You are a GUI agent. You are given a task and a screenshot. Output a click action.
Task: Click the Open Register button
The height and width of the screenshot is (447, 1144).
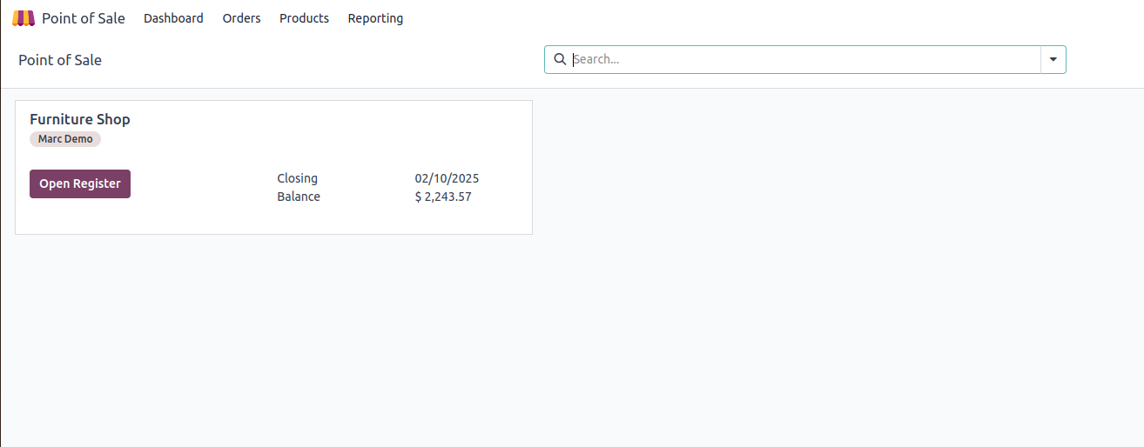[x=80, y=183]
